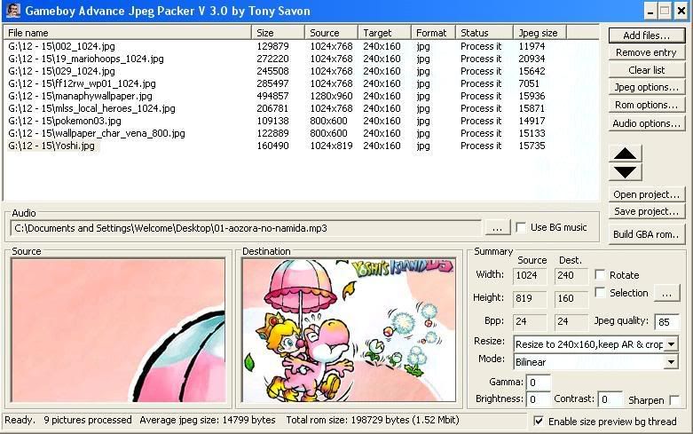
Task: Browse for audio file with the ... button
Action: [497, 228]
